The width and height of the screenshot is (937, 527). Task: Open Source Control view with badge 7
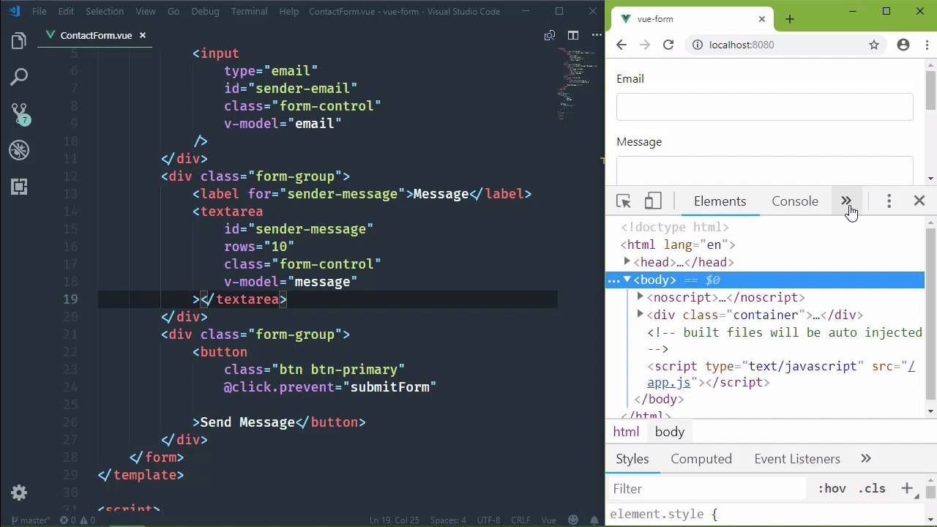coord(19,113)
